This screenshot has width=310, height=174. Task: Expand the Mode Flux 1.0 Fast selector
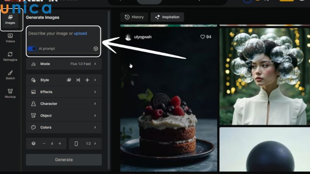pyautogui.click(x=64, y=64)
